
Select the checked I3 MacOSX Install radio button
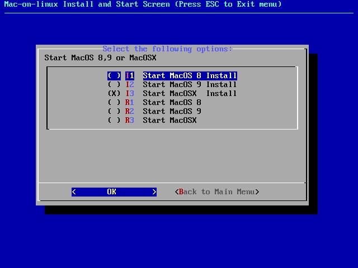(114, 93)
